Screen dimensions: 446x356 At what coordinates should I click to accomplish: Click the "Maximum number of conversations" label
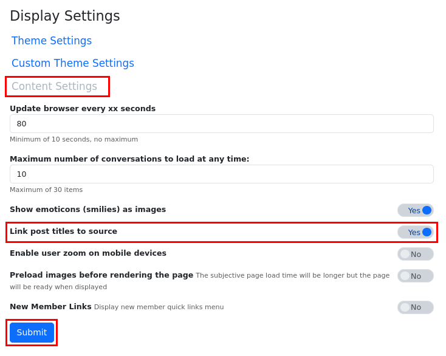(129, 159)
